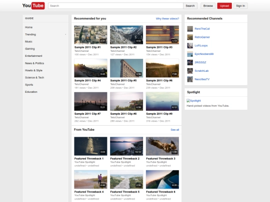The height and width of the screenshot is (202, 270).
Task: Play Featured Throwback 1 thumbnail
Action: point(90,146)
